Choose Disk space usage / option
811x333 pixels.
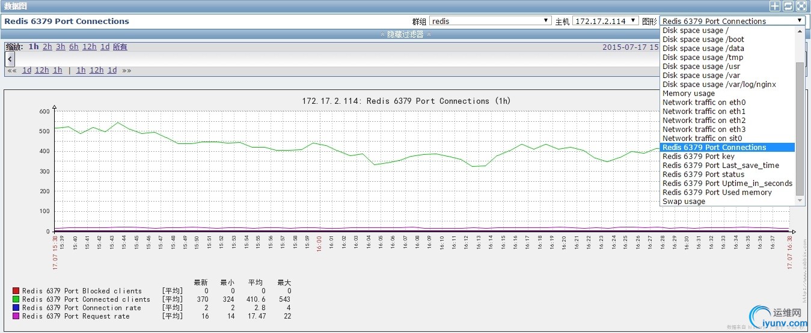(x=727, y=31)
